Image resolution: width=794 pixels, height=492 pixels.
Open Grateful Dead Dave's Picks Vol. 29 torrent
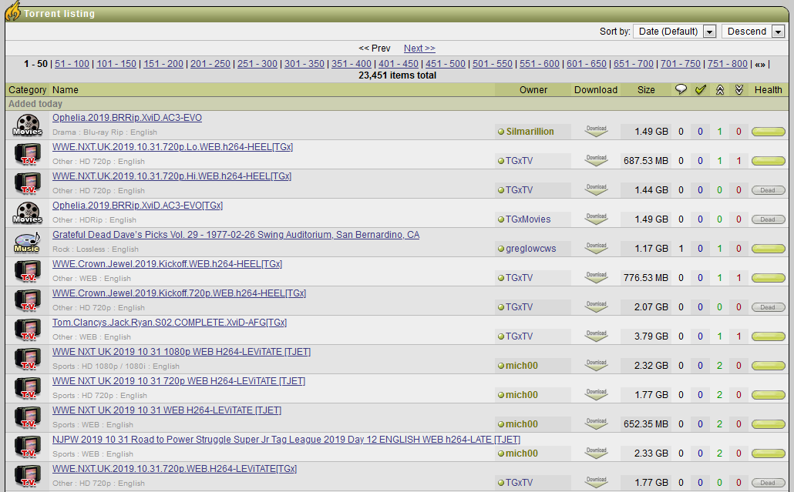pos(236,235)
